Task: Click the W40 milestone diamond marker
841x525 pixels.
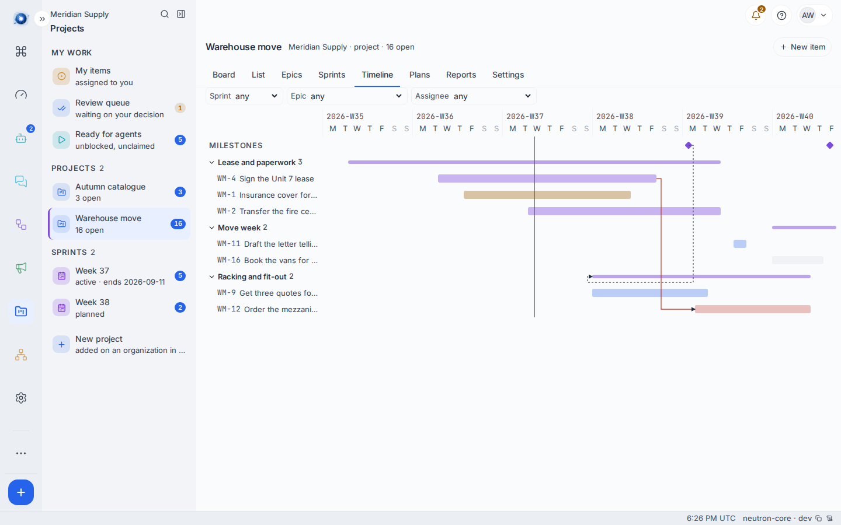Action: 830,145
